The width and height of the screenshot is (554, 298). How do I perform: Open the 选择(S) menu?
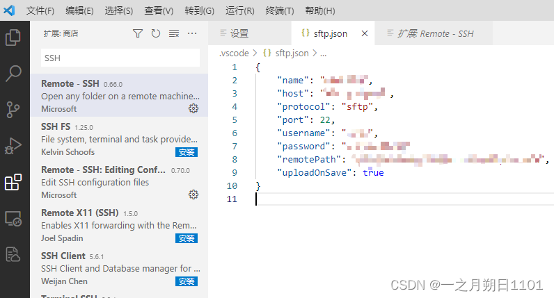[x=119, y=10]
